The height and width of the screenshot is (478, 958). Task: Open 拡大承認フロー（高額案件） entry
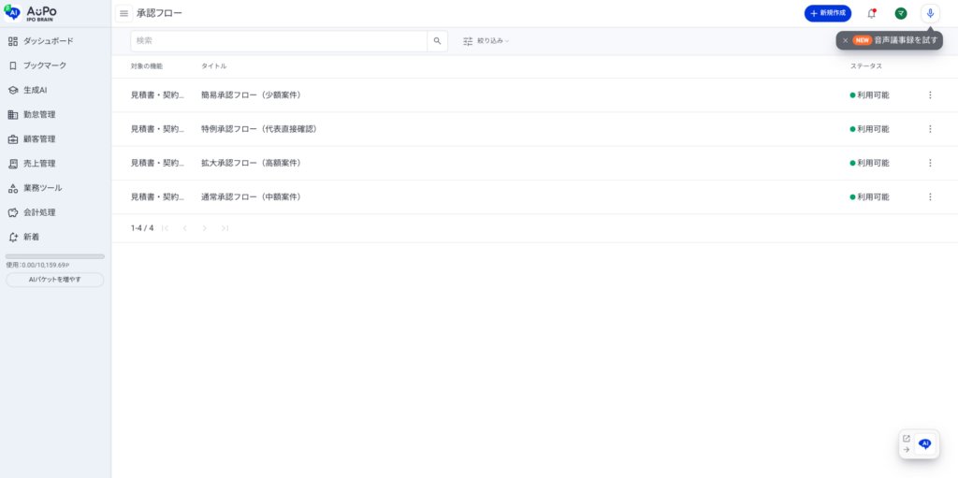pos(250,163)
